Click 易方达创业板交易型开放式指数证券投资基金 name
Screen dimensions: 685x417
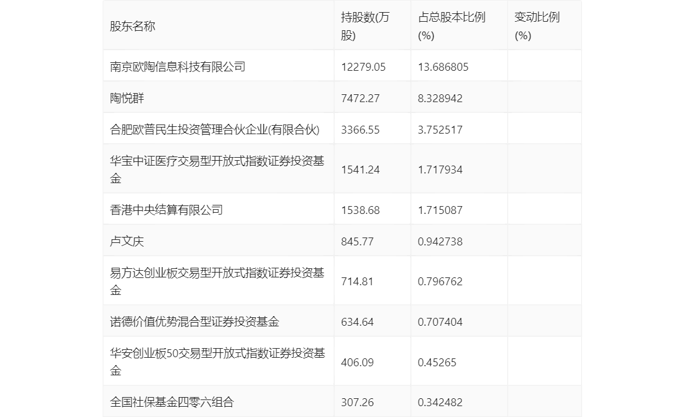(x=217, y=282)
